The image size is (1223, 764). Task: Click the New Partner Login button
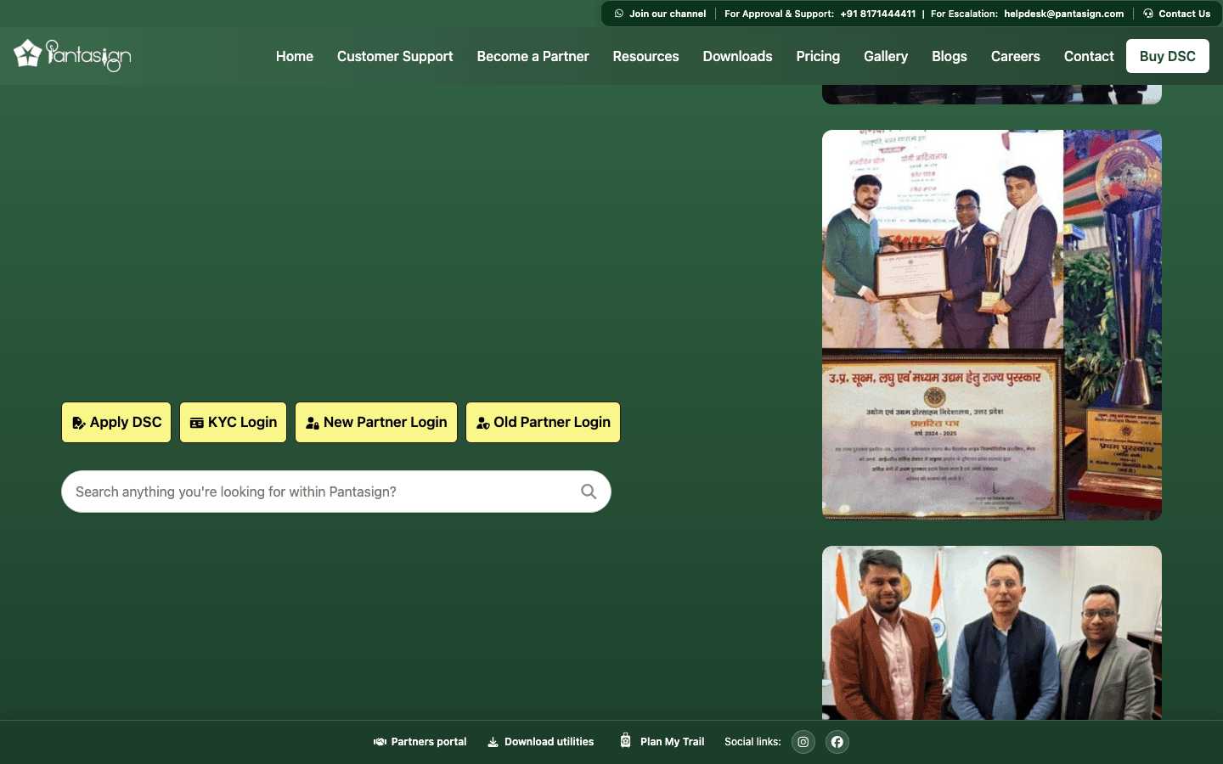point(376,422)
